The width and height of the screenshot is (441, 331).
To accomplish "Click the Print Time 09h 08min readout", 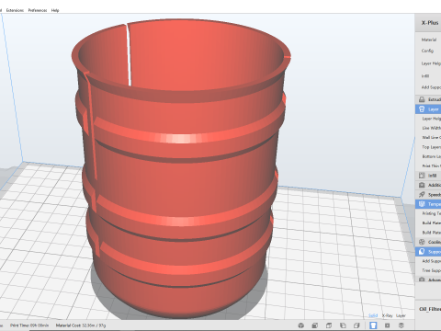I will pos(29,325).
